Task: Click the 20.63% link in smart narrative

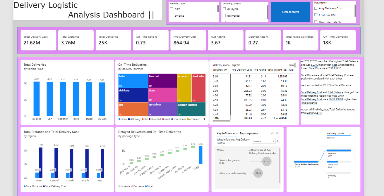Action: (328, 85)
